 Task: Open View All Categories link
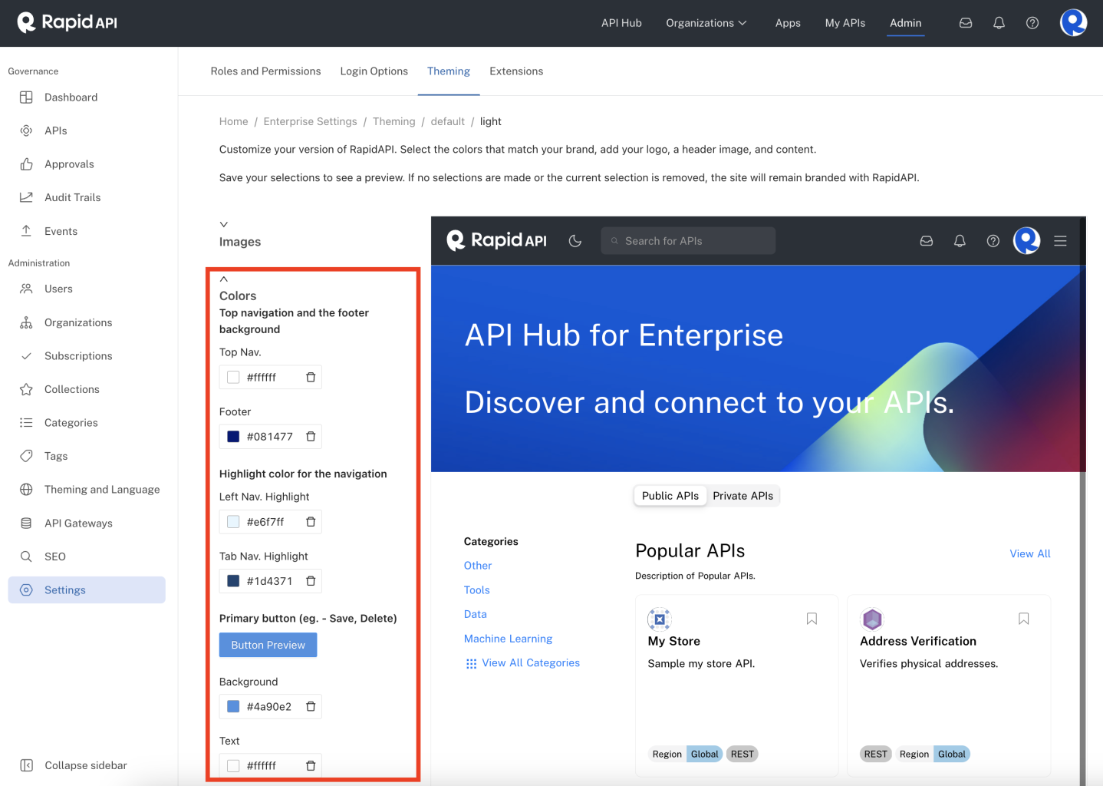(531, 663)
